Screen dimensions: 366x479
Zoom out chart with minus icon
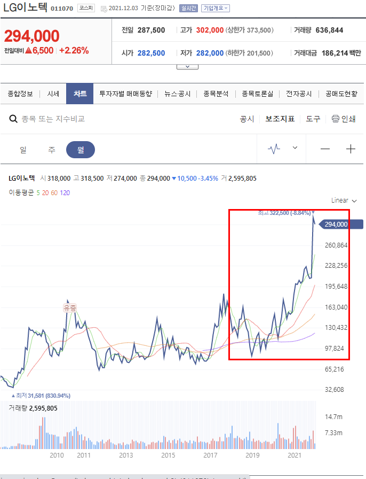pyautogui.click(x=325, y=149)
